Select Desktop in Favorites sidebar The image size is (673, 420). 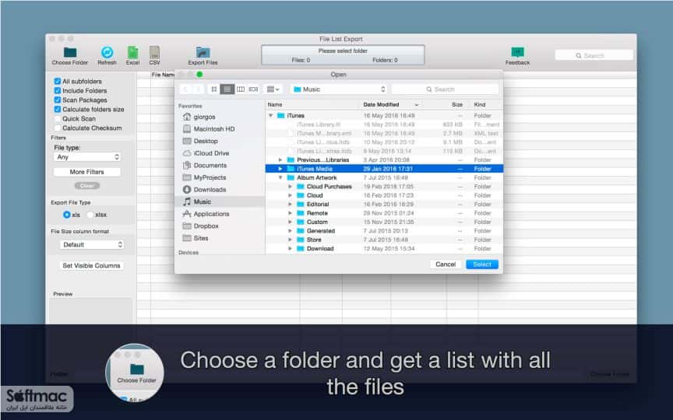[x=200, y=141]
